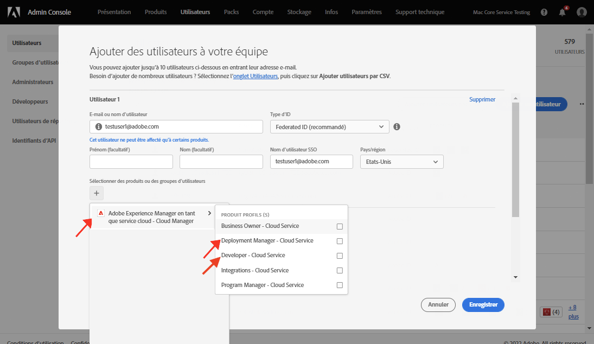Open the Présentation tab

pyautogui.click(x=114, y=12)
